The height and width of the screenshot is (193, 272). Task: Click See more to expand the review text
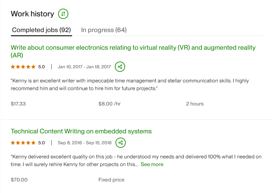coord(152,164)
